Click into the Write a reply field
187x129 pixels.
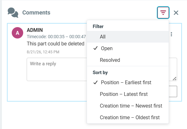pyautogui.click(x=57, y=69)
